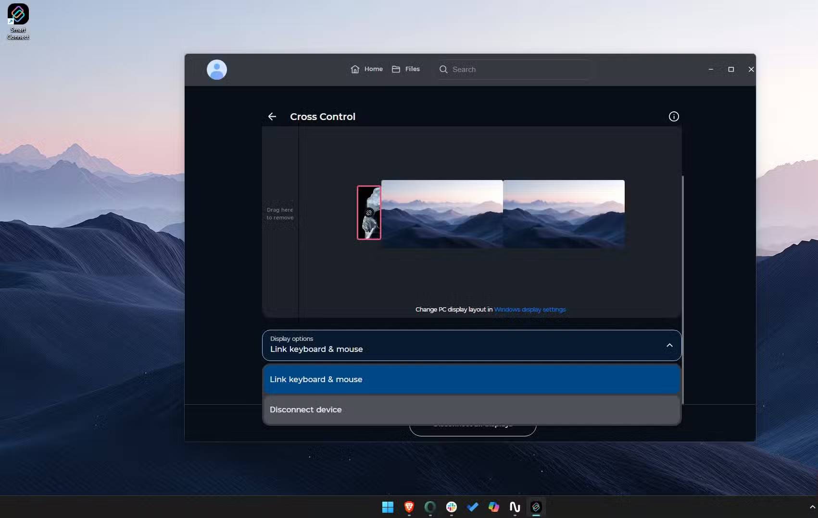Click the link badge on the phone thumbnail
Screen dimensions: 818x518
click(369, 213)
